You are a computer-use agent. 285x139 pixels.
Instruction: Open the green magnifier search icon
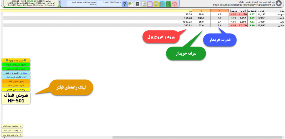click(168, 4)
